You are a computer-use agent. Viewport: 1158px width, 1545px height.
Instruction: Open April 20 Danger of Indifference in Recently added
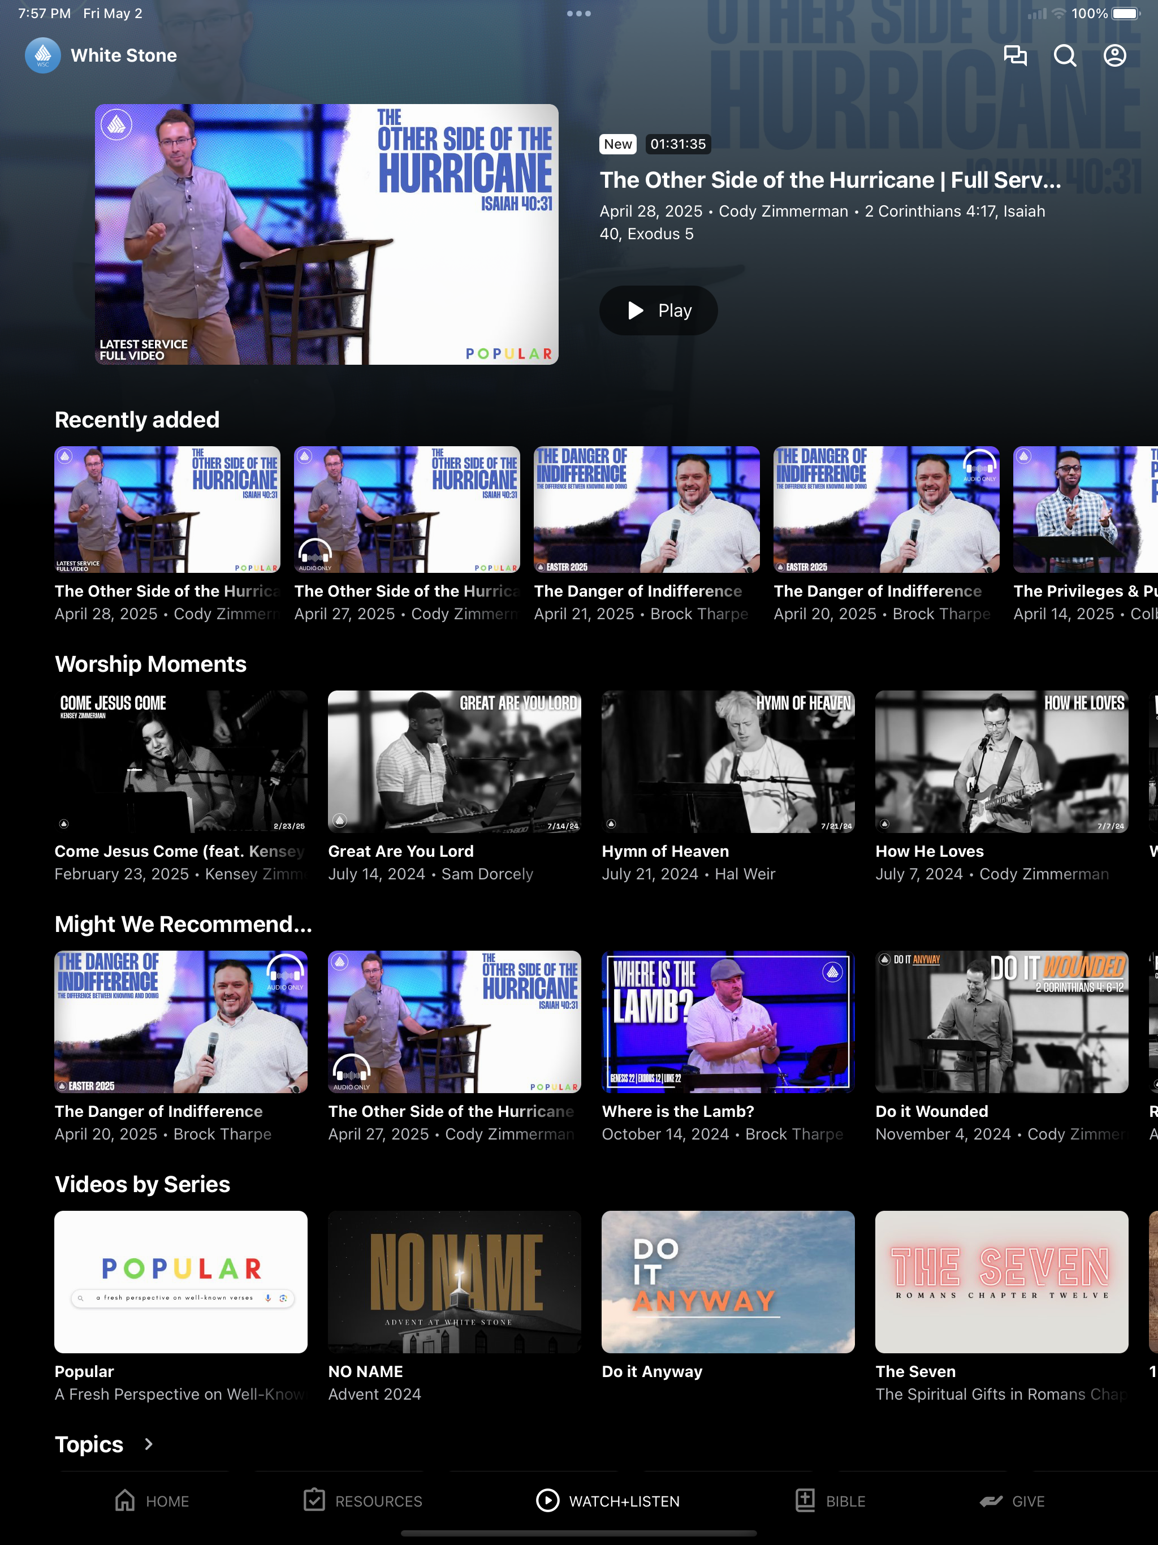pyautogui.click(x=886, y=509)
